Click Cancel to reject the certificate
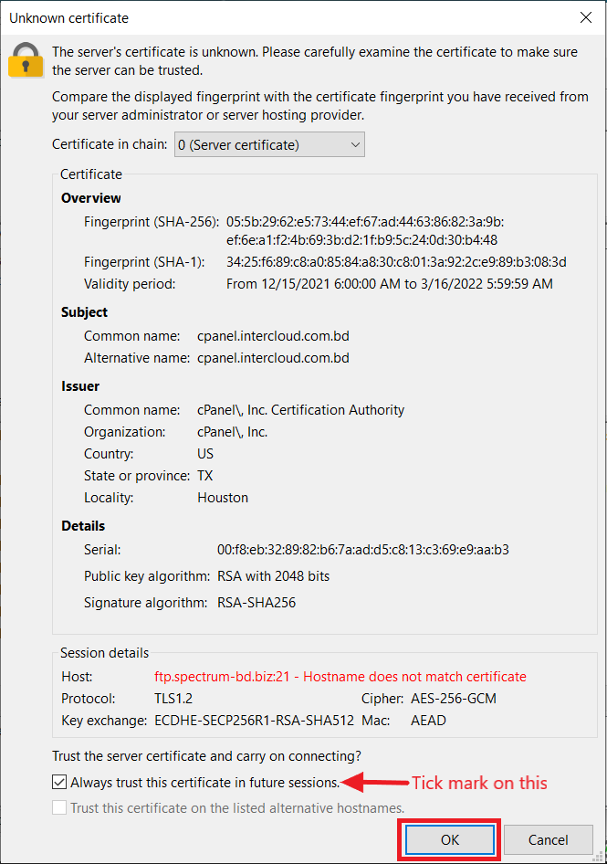The height and width of the screenshot is (864, 607). (x=548, y=839)
